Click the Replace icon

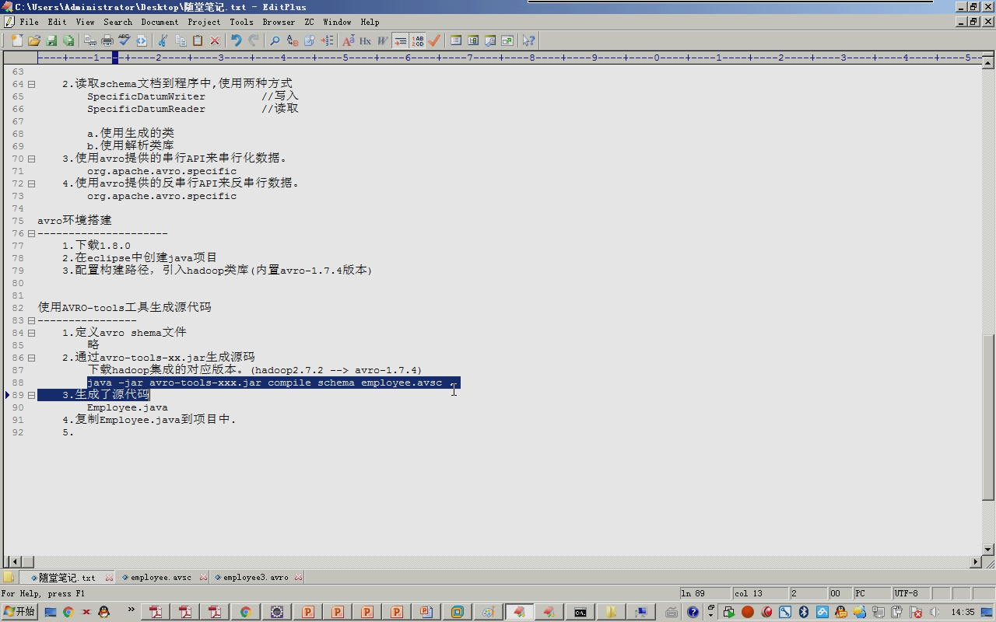[x=293, y=40]
